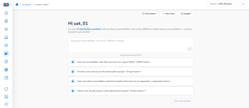Image resolution: width=249 pixels, height=108 pixels.
Task: Open the home icon in the sidebar
Action: (x=6, y=13)
